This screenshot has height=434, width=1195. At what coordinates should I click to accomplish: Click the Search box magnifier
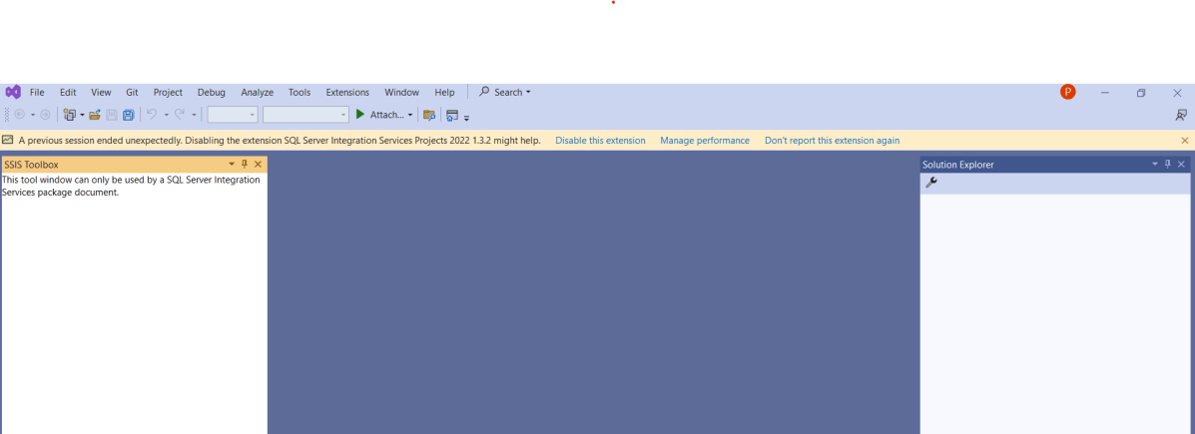pos(484,92)
